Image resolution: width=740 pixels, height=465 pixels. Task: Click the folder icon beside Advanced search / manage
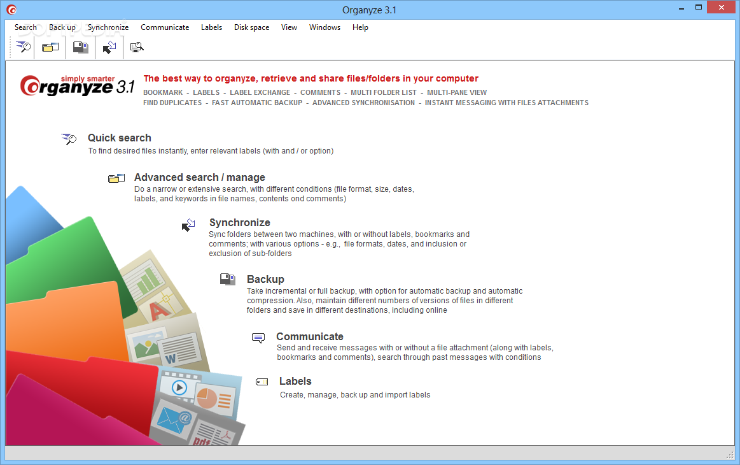[116, 178]
